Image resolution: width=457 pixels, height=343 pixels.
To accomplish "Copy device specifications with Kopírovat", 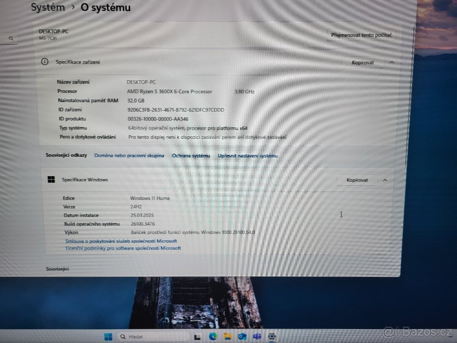I will click(363, 63).
